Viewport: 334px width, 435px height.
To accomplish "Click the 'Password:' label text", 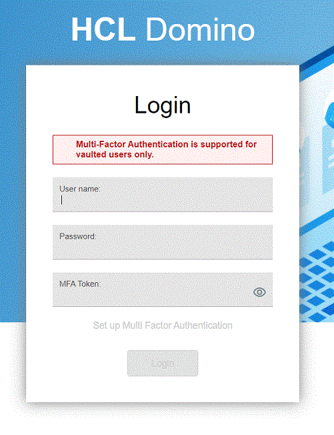I will [78, 236].
